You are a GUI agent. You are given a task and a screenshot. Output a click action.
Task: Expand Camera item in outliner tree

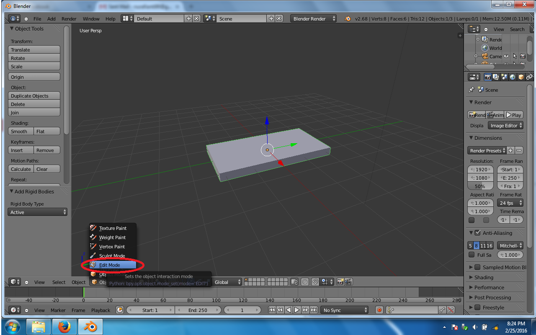pyautogui.click(x=476, y=56)
